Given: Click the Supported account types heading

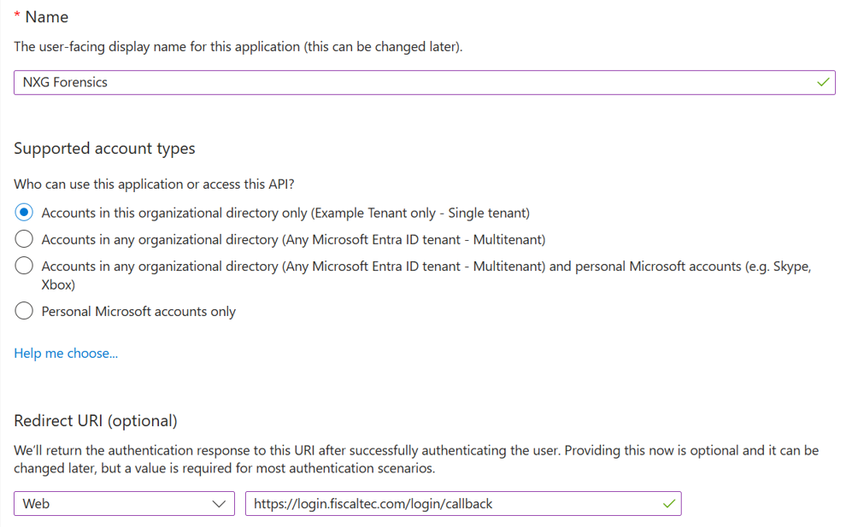Looking at the screenshot, I should (x=104, y=149).
